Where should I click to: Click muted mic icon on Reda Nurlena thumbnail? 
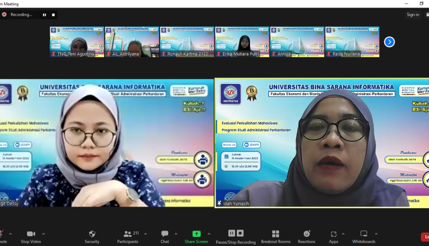click(x=329, y=54)
